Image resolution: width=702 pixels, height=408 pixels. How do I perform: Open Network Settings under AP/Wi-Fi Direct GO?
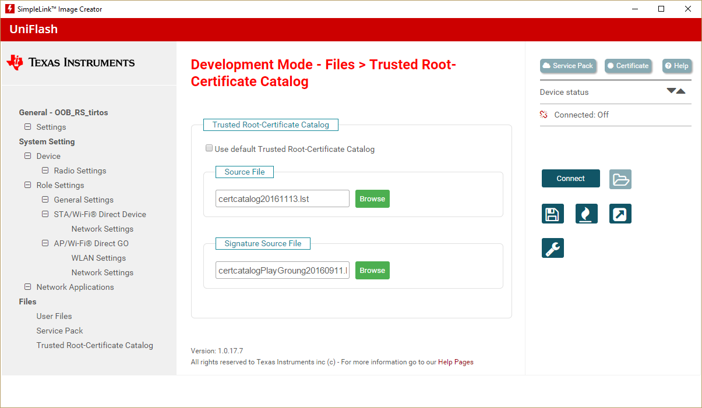[103, 272]
